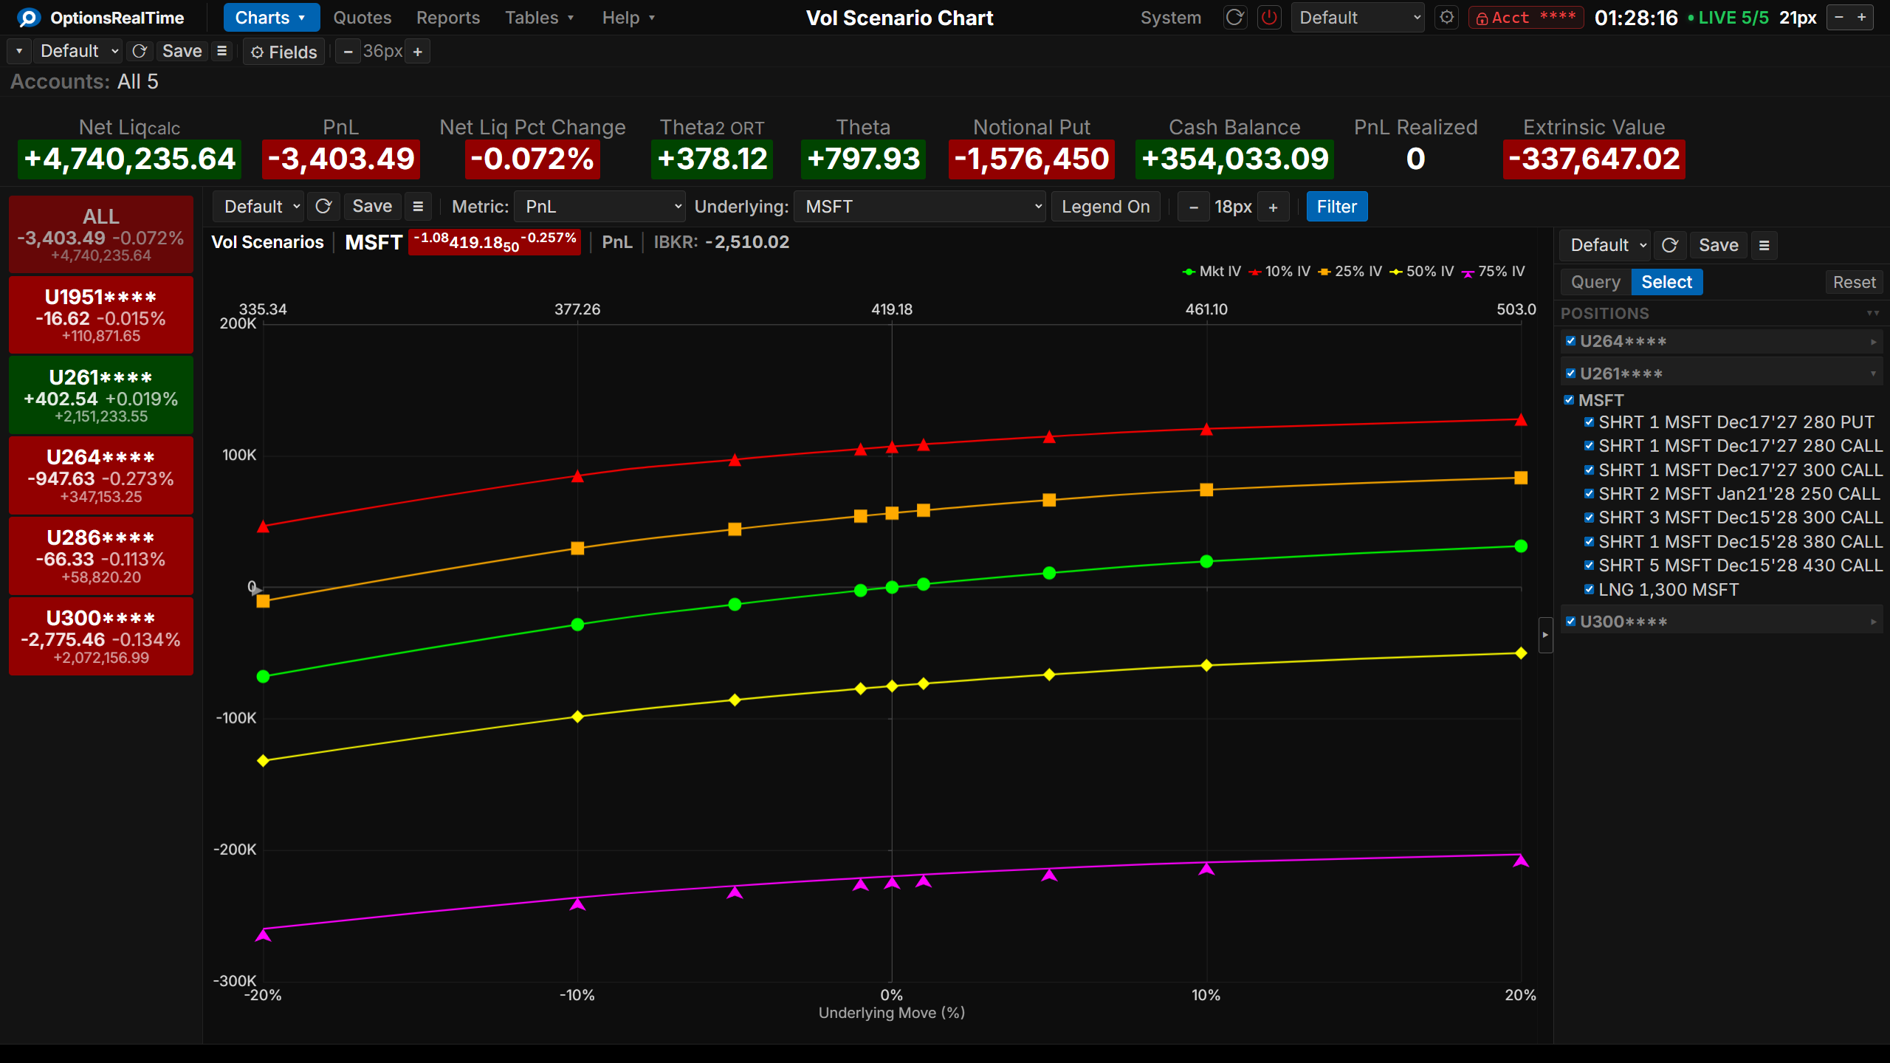Select the U1951**** account card
1890x1063 pixels.
click(101, 315)
